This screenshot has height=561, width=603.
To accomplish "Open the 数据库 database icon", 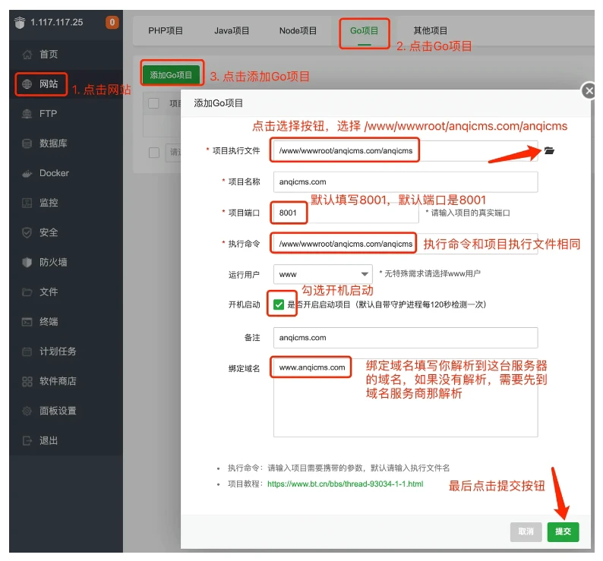I will (x=28, y=143).
